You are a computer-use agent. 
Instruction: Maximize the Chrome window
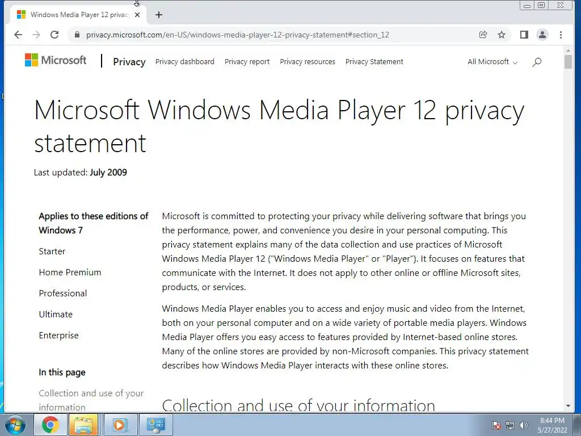[x=541, y=5]
